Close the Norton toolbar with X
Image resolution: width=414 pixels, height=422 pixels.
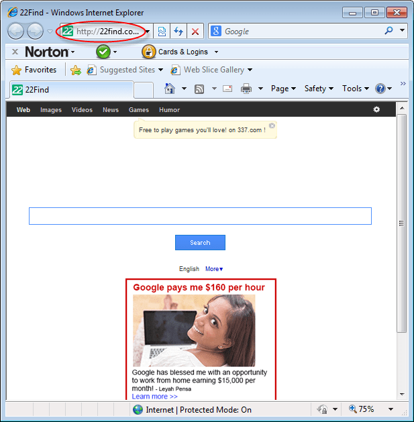coord(15,52)
